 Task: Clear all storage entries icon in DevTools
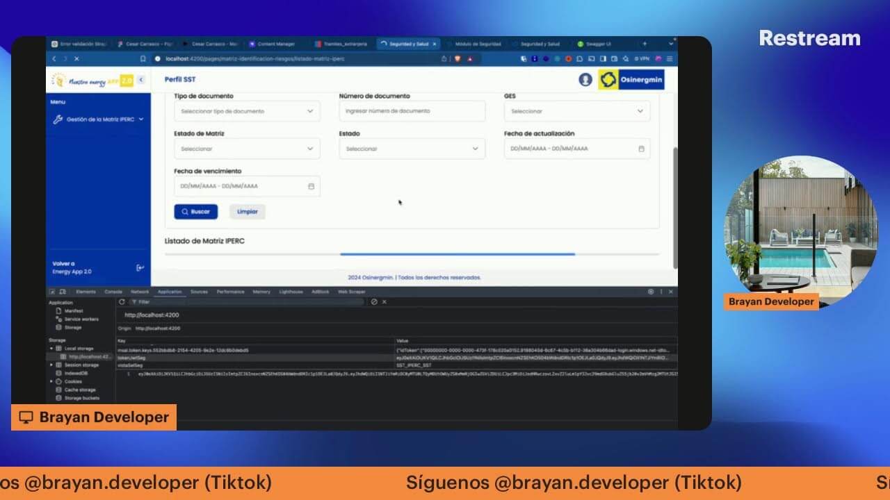coord(374,302)
